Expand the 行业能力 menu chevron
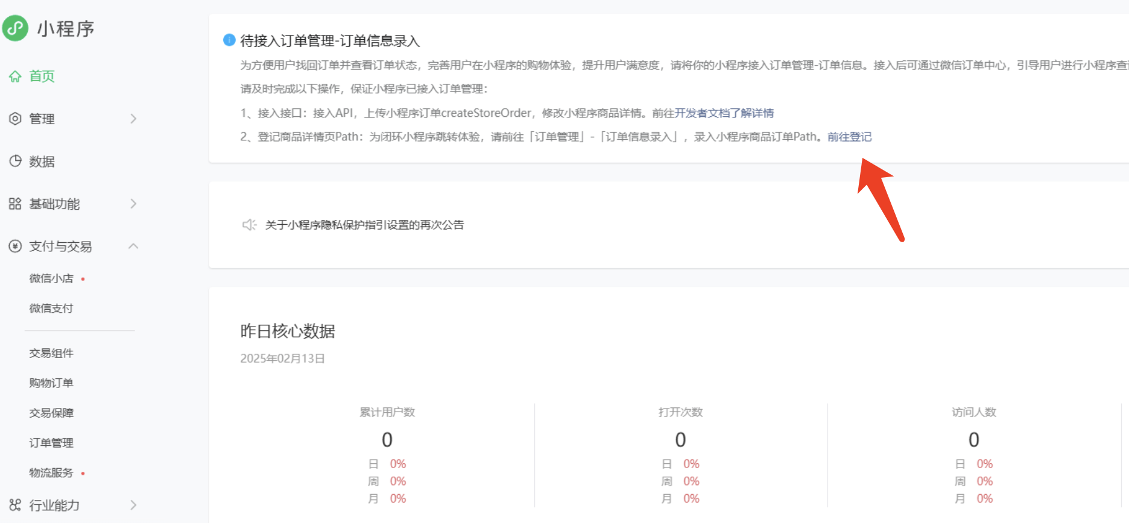The image size is (1129, 523). point(133,505)
